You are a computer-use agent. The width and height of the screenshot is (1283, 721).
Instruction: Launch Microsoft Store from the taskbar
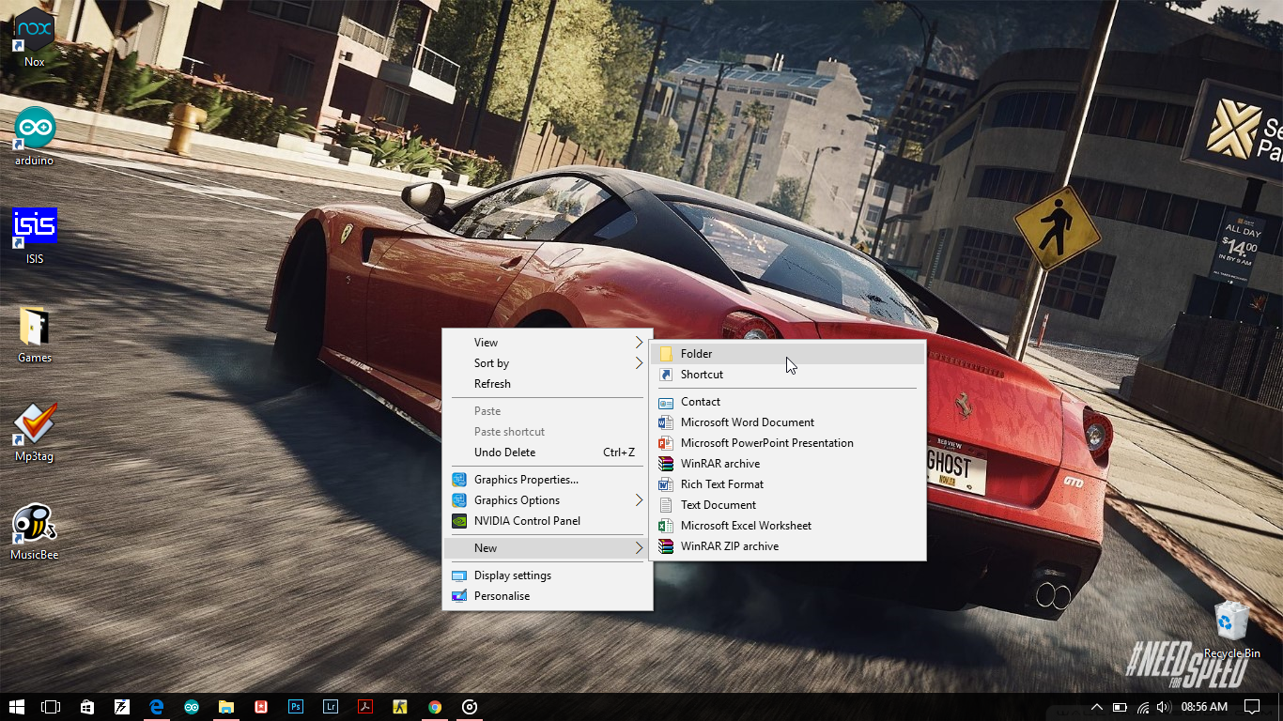click(87, 707)
